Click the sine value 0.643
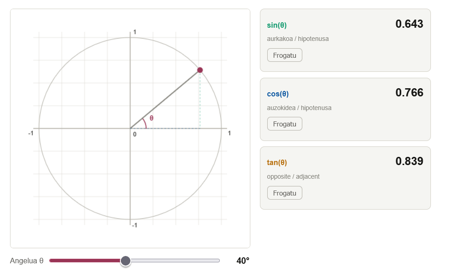 coord(409,24)
